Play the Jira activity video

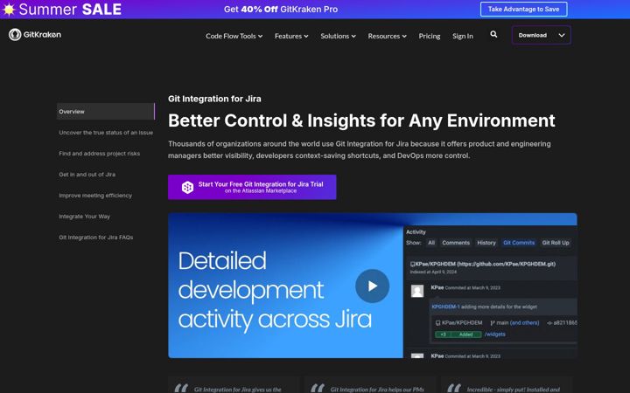372,286
